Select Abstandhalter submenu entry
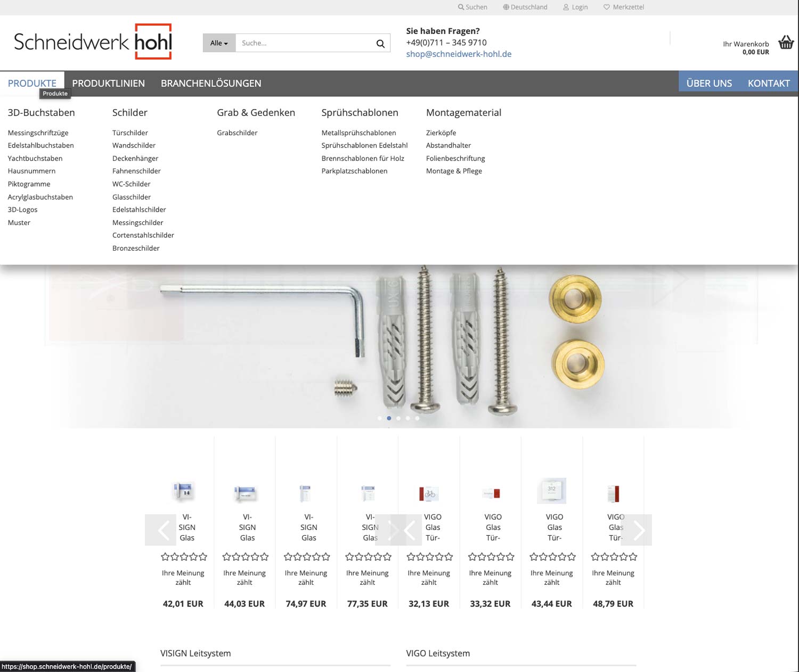 pyautogui.click(x=449, y=145)
